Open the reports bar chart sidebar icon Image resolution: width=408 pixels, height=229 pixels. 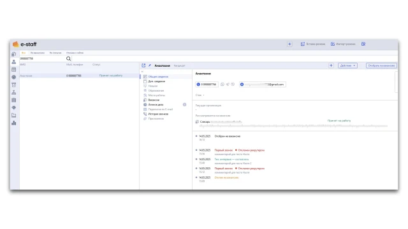coord(14,123)
